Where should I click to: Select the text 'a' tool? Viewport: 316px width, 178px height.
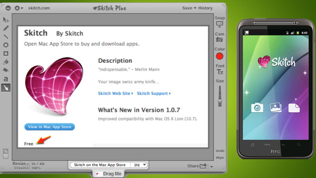point(6,79)
